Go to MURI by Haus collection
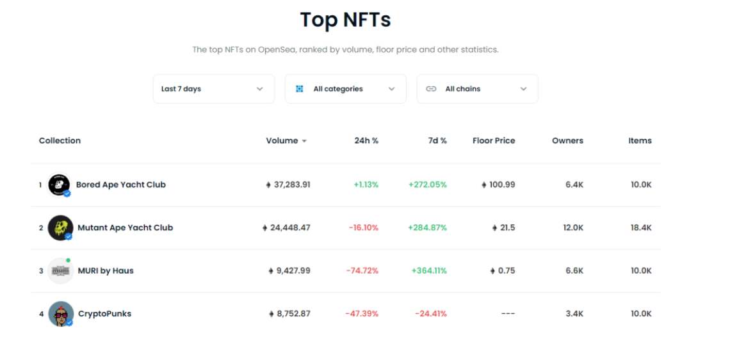 (x=106, y=271)
